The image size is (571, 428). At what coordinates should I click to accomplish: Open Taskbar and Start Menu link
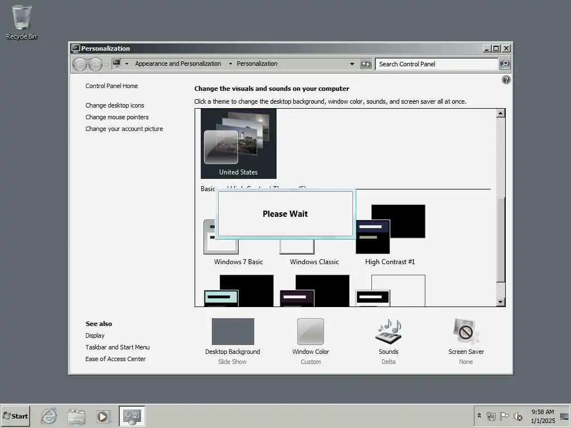tap(118, 347)
